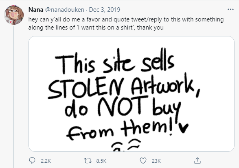
Task: Open the @nanadouken handle link
Action: [65, 10]
